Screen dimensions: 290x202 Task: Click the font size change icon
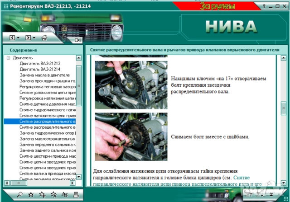pyautogui.click(x=64, y=194)
